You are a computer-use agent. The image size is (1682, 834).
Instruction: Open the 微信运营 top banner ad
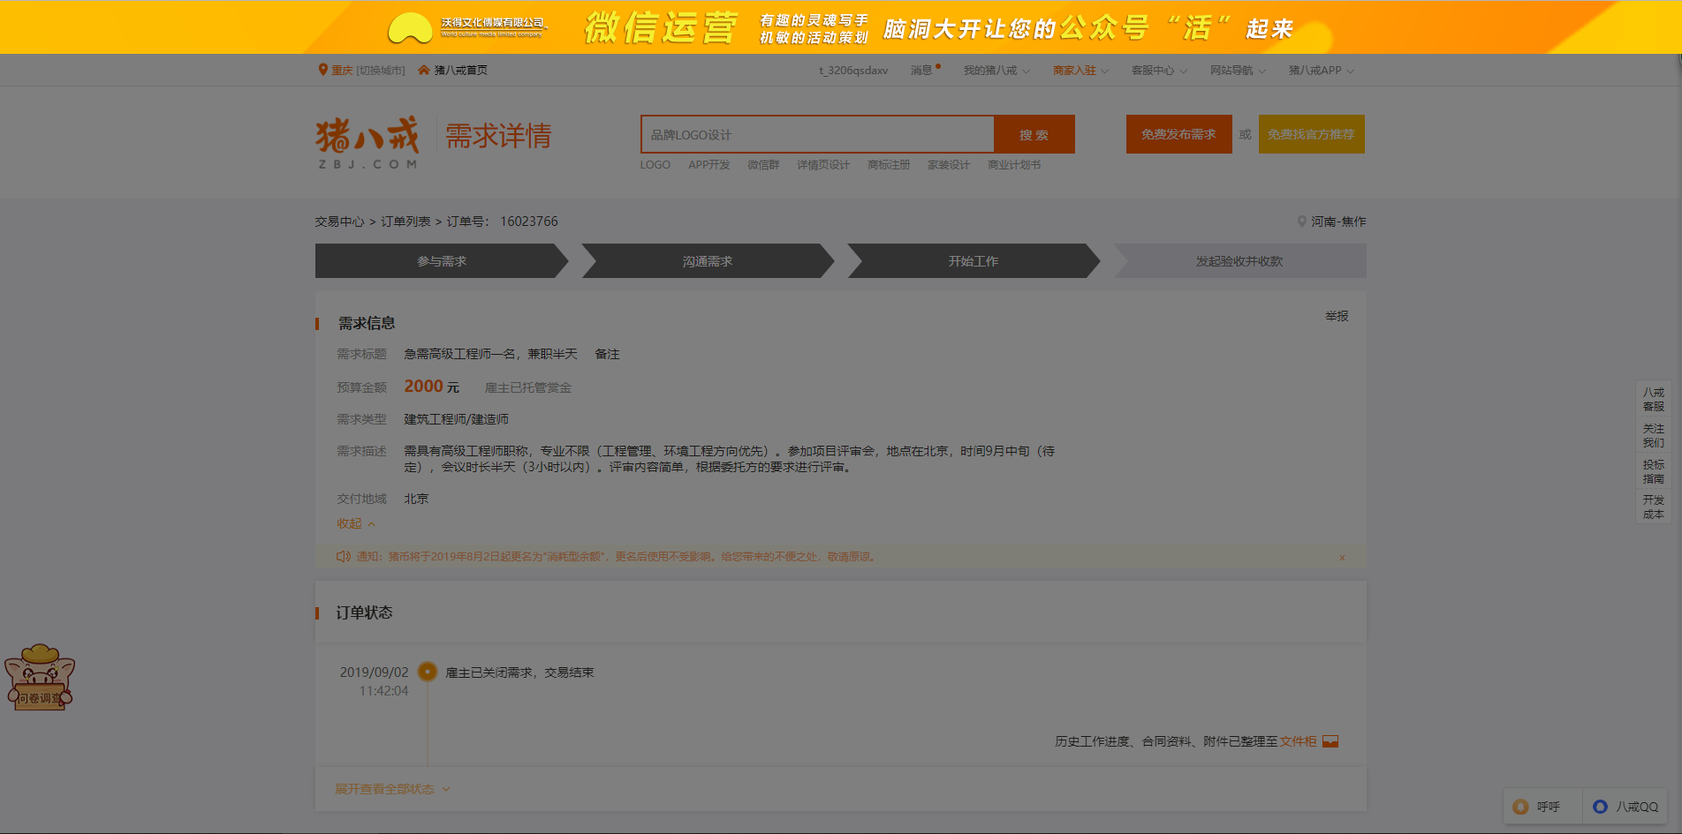click(x=841, y=27)
